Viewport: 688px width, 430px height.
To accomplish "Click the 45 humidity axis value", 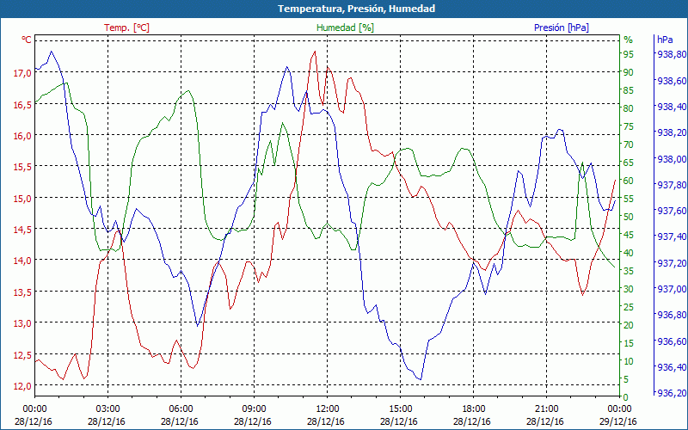I will click(x=629, y=235).
